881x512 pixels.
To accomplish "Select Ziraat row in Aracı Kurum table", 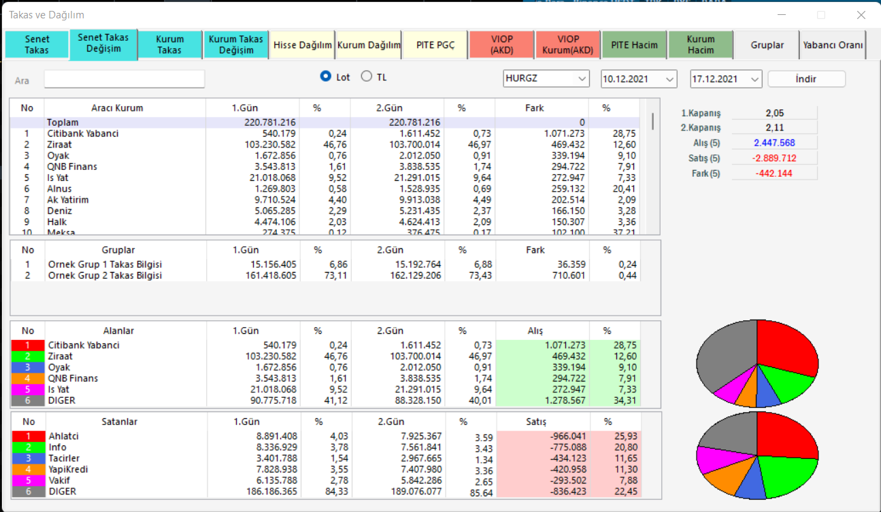I will click(x=325, y=144).
